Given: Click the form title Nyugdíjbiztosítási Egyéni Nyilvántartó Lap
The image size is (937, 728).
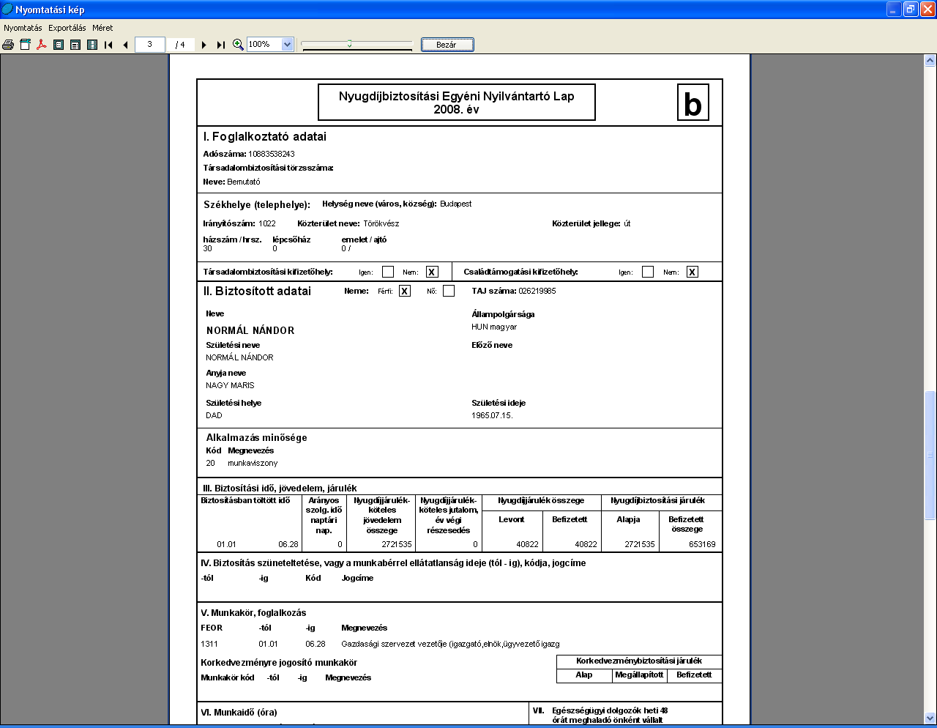Looking at the screenshot, I should [x=456, y=96].
